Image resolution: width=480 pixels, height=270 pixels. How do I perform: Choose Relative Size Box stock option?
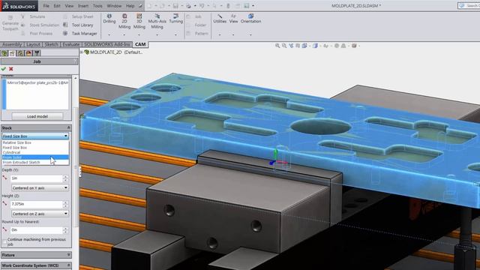click(x=35, y=142)
